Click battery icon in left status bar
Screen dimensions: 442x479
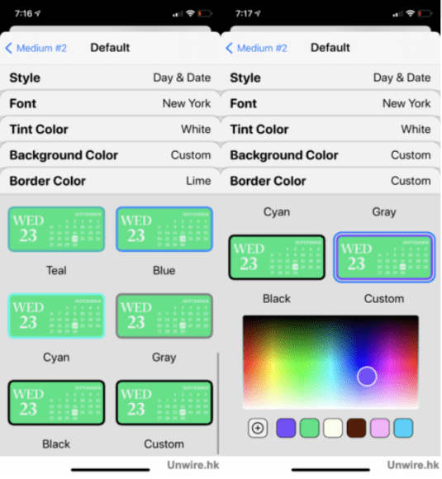click(x=205, y=13)
